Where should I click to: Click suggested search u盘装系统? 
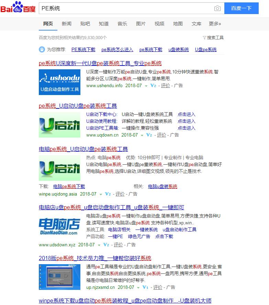pos(179,50)
